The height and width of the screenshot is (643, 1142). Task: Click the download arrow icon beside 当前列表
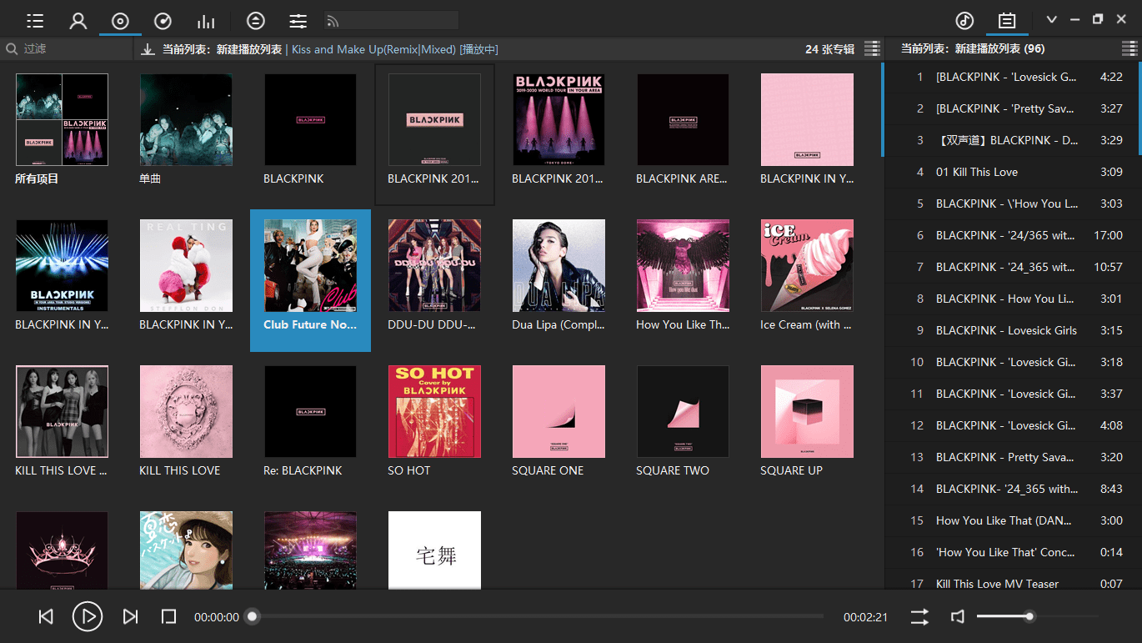click(x=148, y=49)
